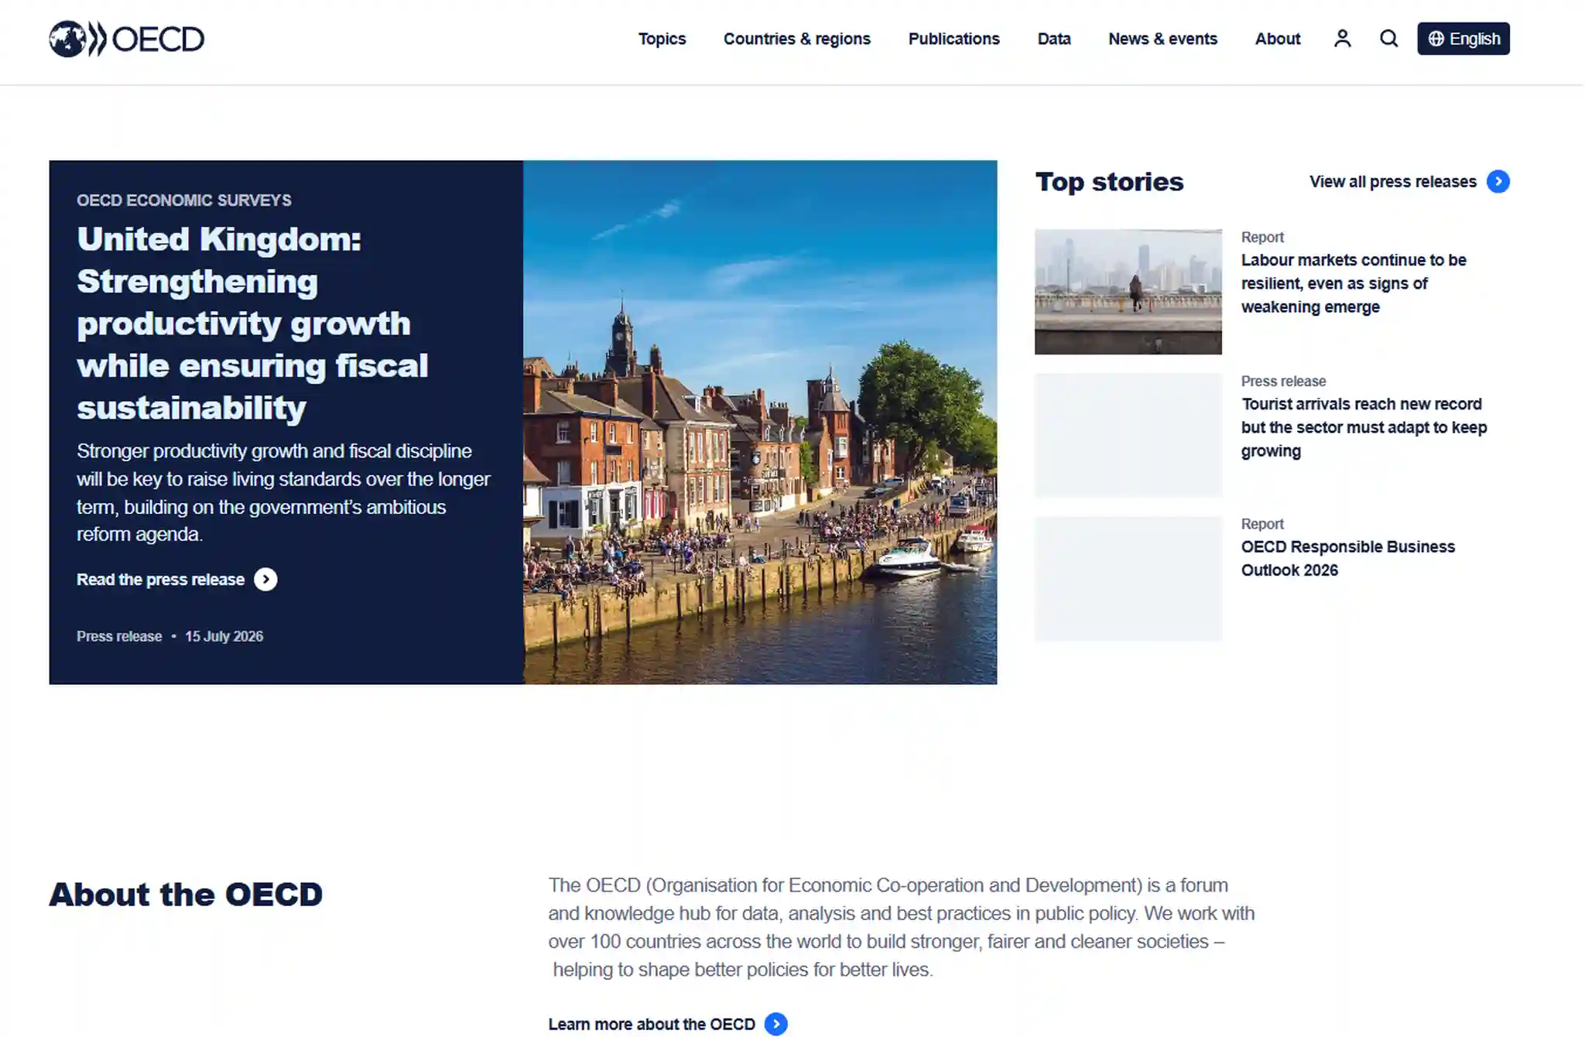Image resolution: width=1585 pixels, height=1037 pixels.
Task: Open the English language selector
Action: pos(1463,39)
